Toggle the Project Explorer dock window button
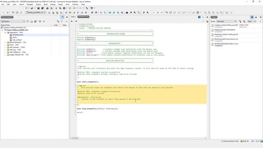 click(x=62, y=17)
